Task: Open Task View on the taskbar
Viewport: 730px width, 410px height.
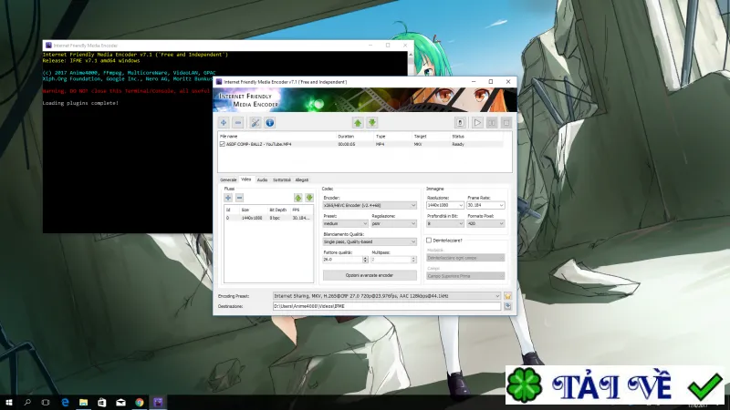Action: pyautogui.click(x=46, y=402)
